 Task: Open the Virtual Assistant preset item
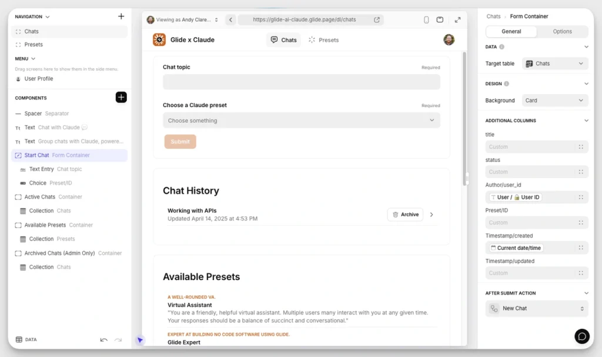tap(302, 309)
